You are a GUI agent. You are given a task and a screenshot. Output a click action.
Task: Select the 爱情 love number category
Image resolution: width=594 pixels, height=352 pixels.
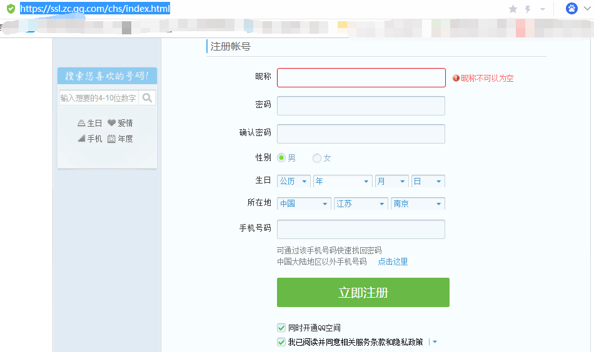120,123
